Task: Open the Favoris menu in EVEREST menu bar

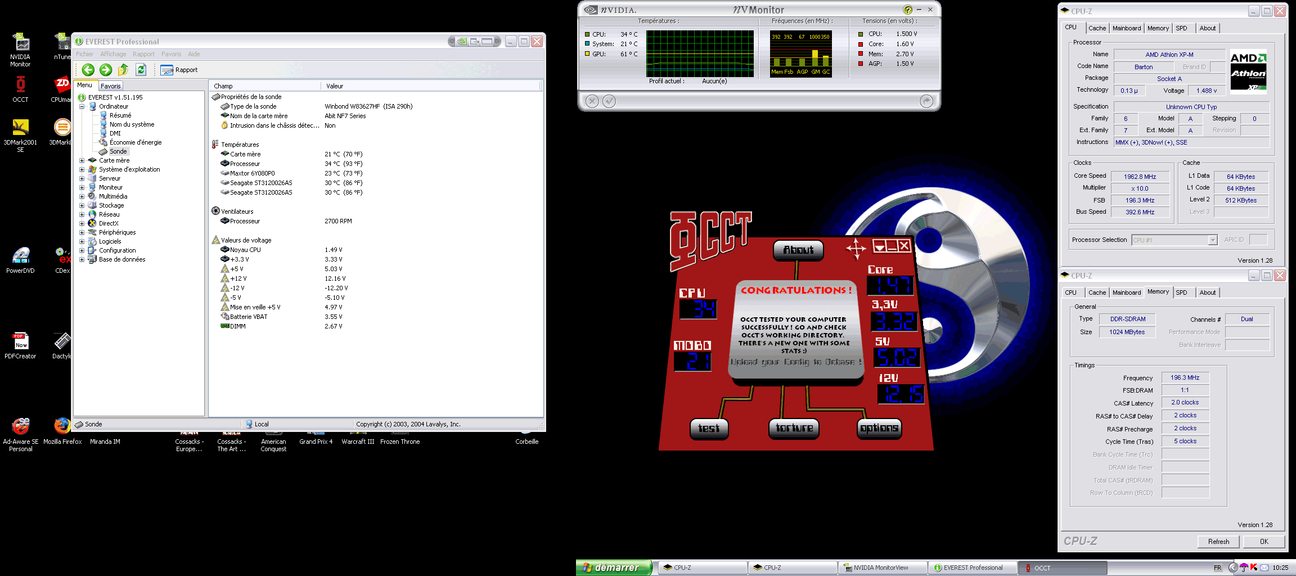Action: [x=171, y=54]
